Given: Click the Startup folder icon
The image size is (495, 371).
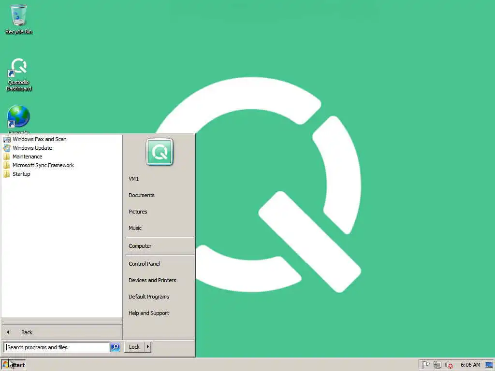Looking at the screenshot, I should pos(7,174).
